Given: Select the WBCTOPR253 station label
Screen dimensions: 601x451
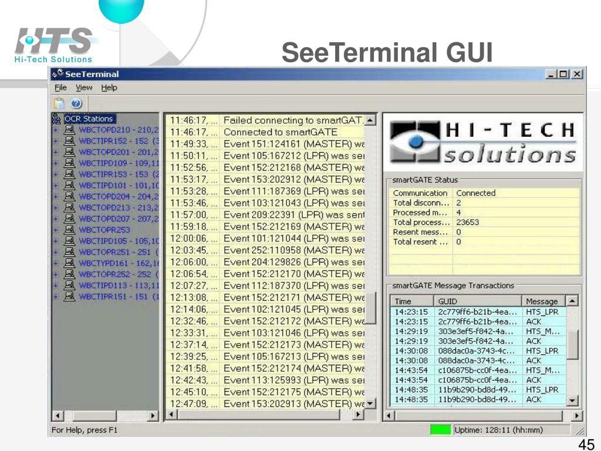Looking at the screenshot, I should (104, 230).
